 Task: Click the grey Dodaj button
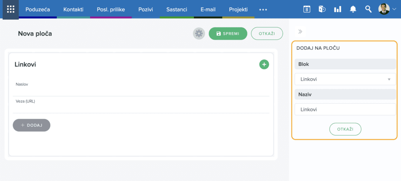click(x=31, y=125)
